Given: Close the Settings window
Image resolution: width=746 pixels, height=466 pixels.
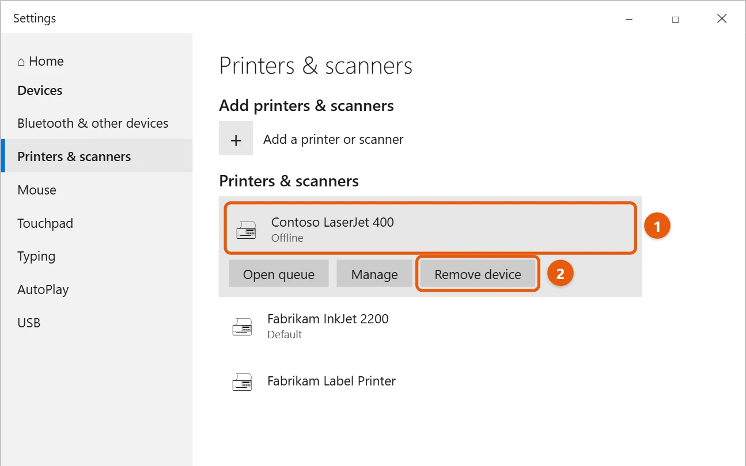Looking at the screenshot, I should (722, 19).
